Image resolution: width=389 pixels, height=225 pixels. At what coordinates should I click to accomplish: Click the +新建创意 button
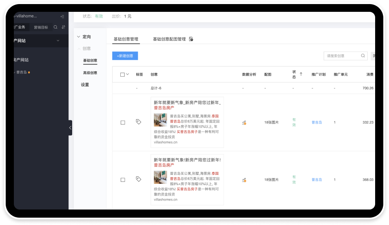pos(125,56)
